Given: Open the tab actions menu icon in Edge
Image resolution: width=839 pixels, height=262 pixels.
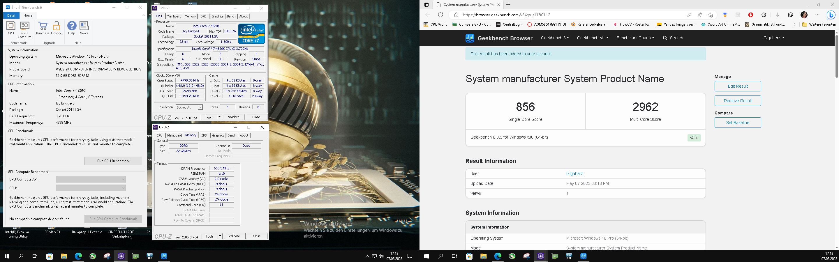Looking at the screenshot, I should (426, 5).
